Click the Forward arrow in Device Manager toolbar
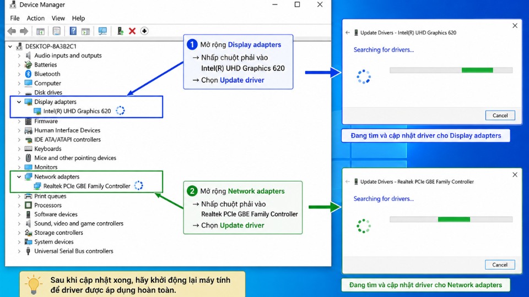Screen dimensions: 529x297 click(x=24, y=31)
